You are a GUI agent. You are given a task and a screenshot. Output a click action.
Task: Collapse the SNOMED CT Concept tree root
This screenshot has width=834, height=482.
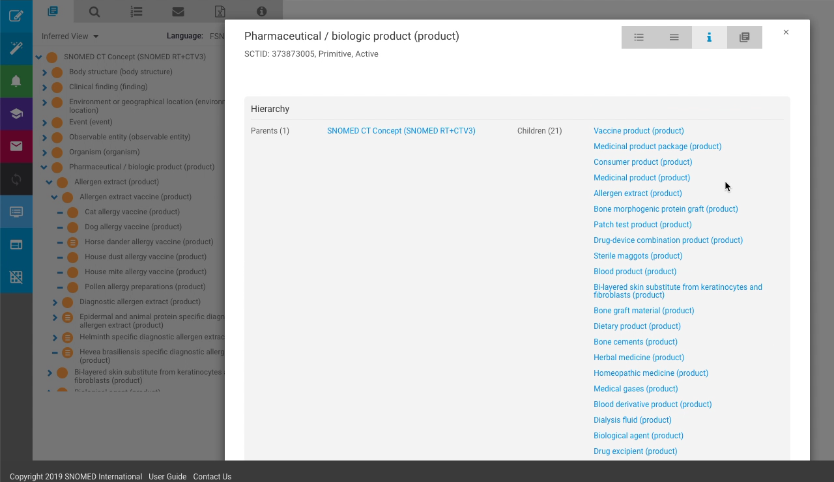38,57
